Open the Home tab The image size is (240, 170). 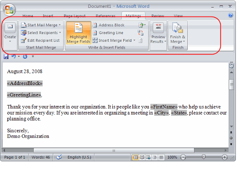(28, 16)
